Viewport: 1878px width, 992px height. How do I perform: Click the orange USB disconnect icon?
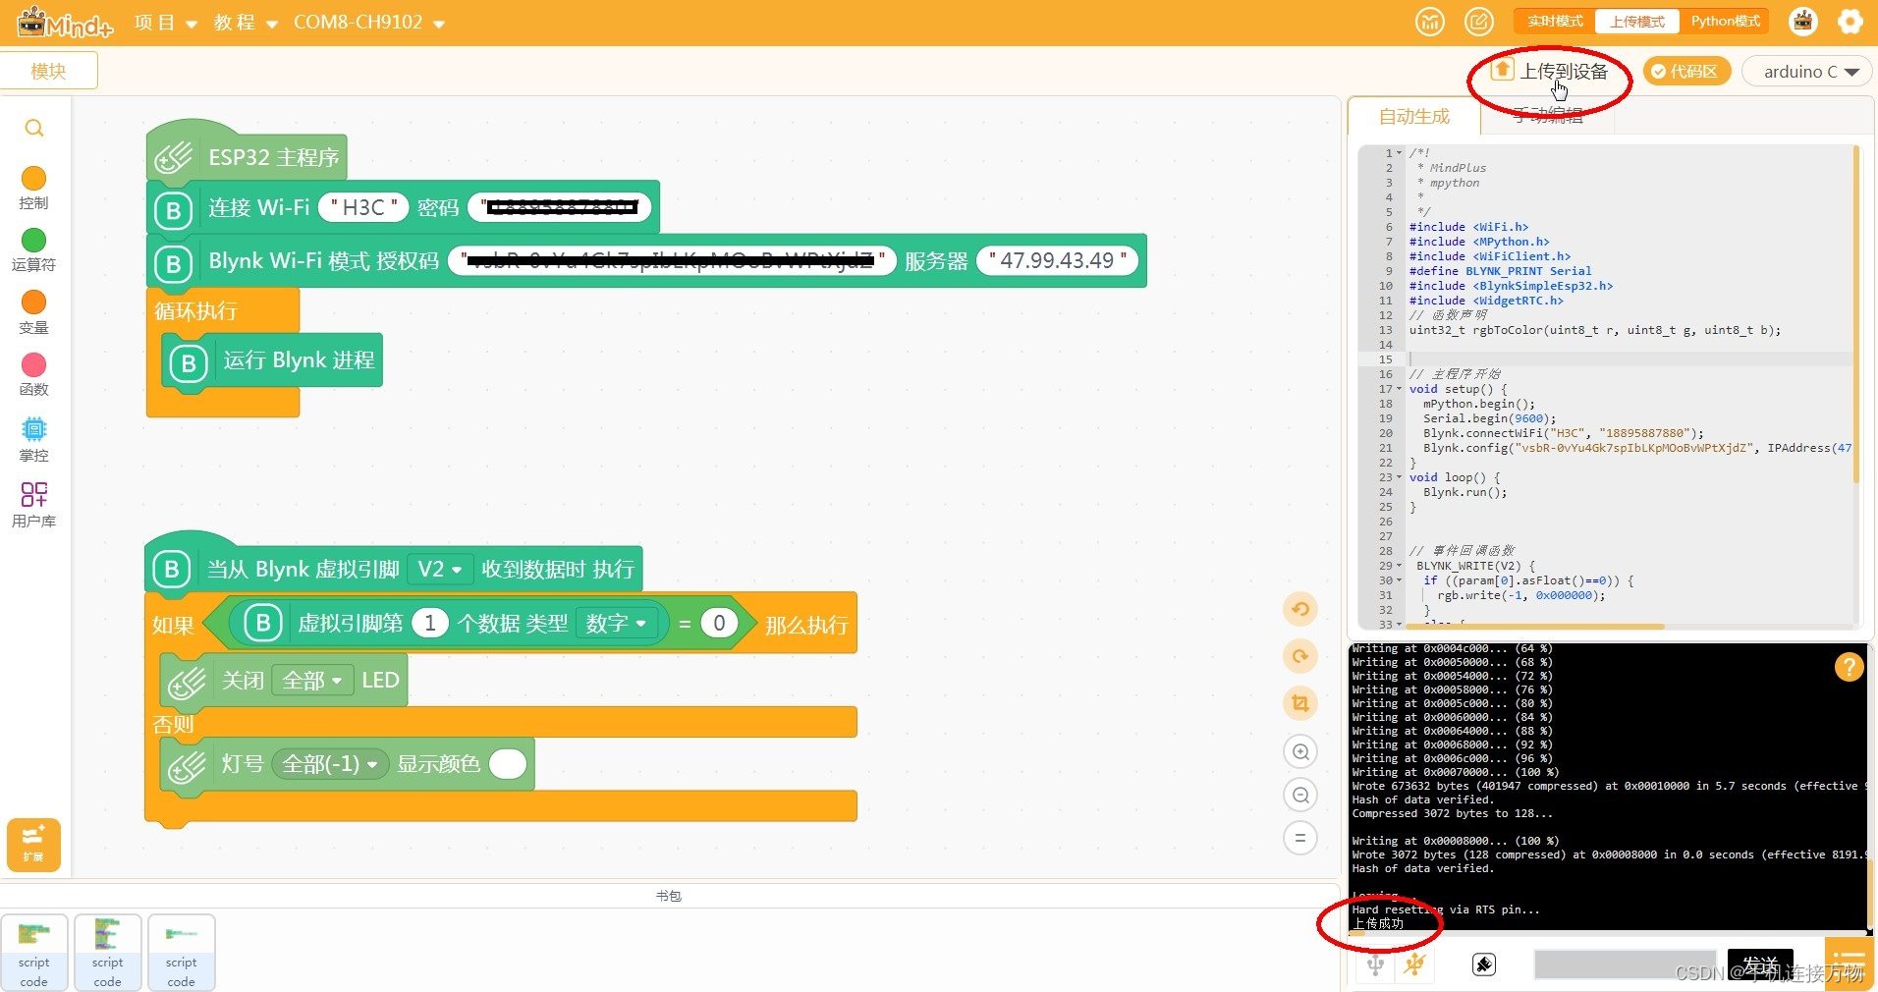click(1414, 964)
